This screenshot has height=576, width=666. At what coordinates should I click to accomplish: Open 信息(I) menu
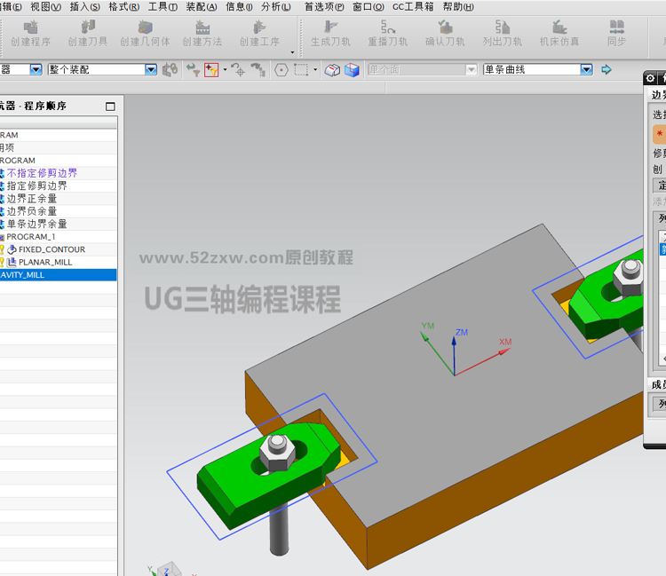point(239,7)
